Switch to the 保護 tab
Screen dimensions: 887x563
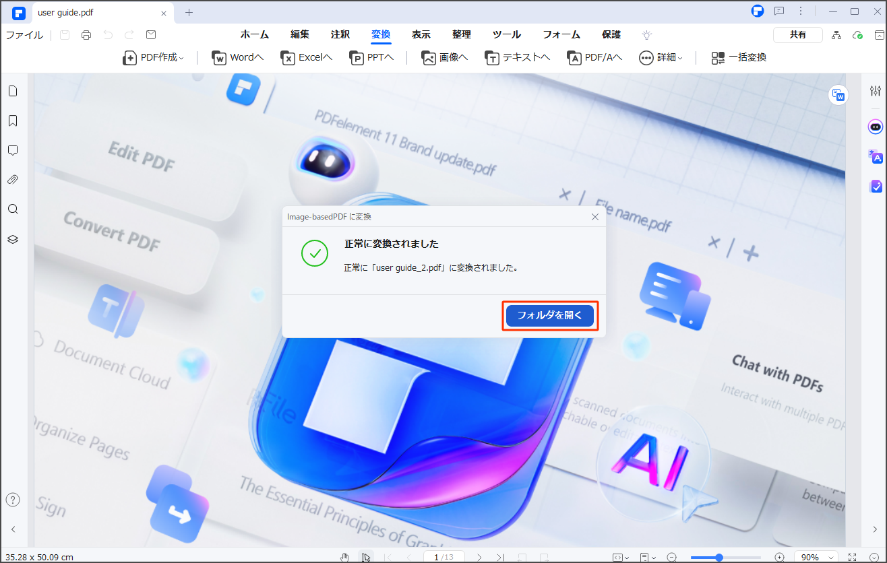coord(611,35)
